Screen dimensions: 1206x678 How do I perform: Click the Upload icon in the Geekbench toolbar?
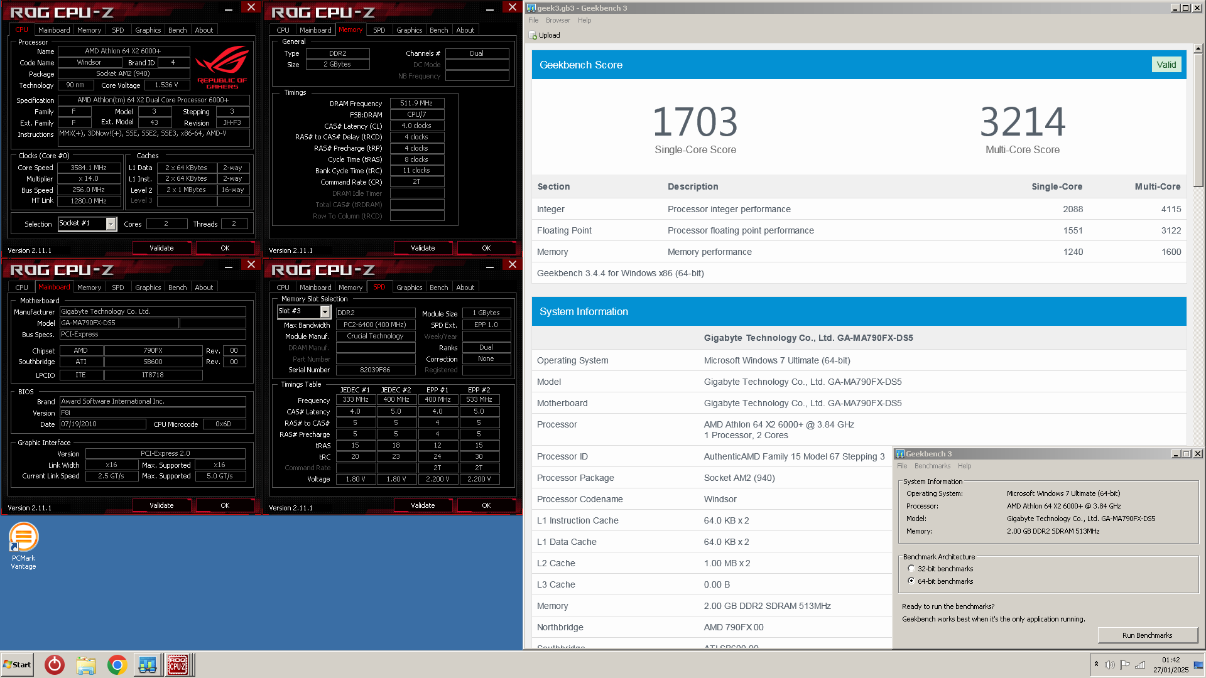point(533,36)
